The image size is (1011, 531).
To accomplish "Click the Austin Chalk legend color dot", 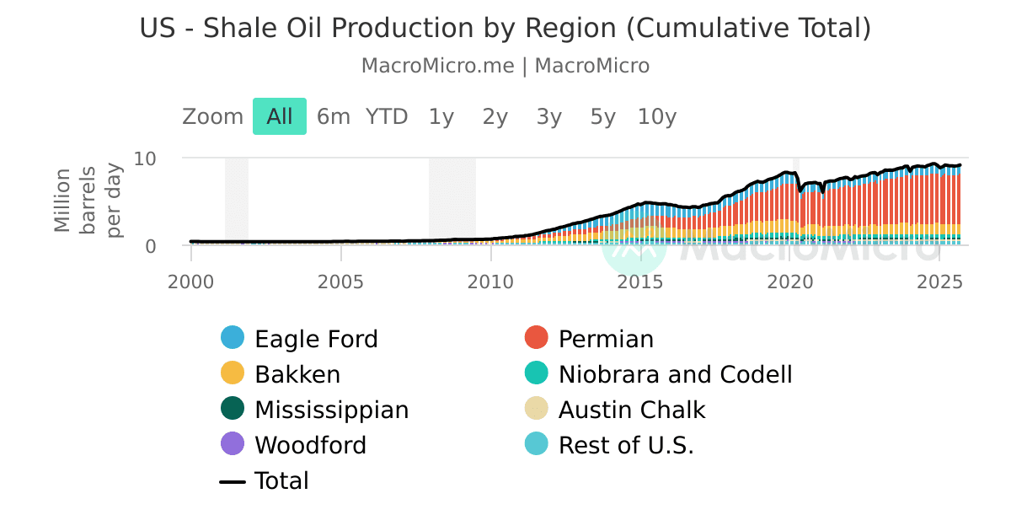I will click(x=535, y=410).
